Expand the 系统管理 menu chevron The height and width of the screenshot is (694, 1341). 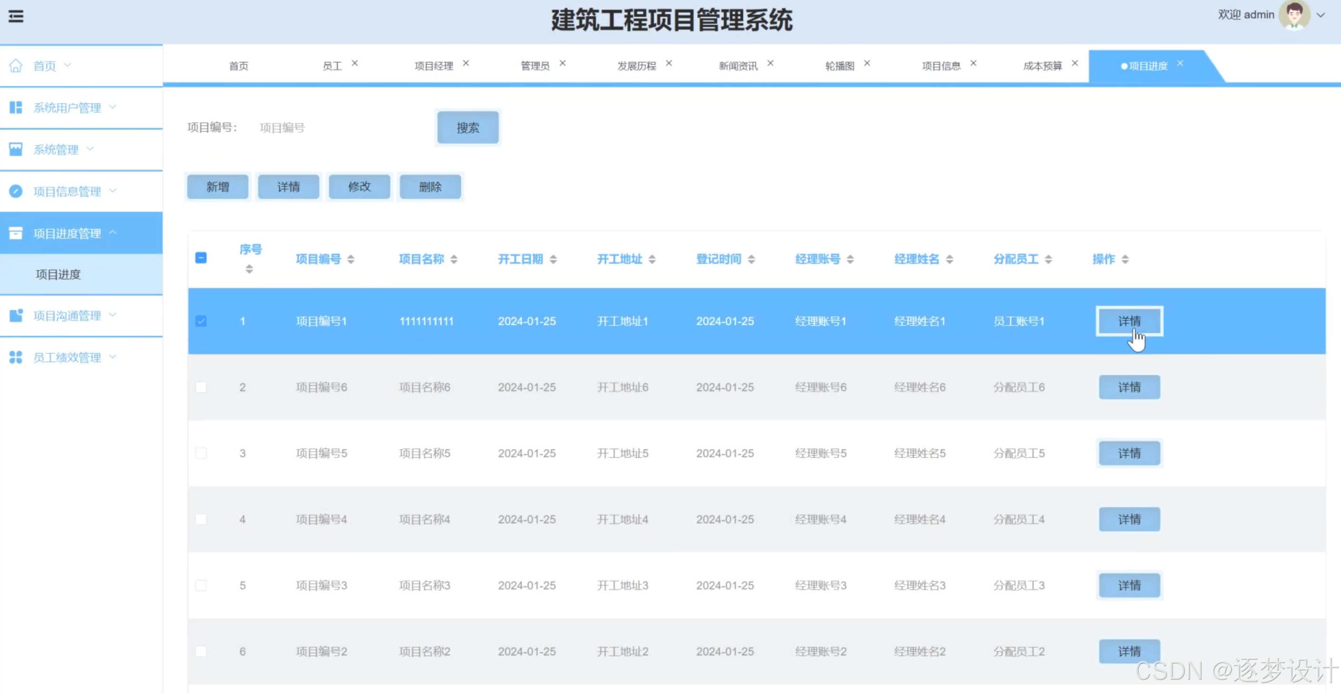point(90,149)
